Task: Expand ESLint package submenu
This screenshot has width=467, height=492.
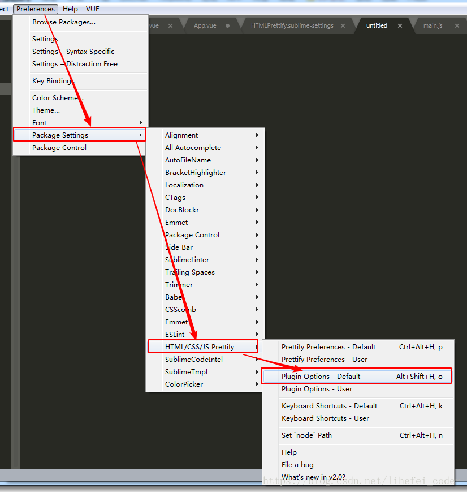Action: click(x=205, y=335)
